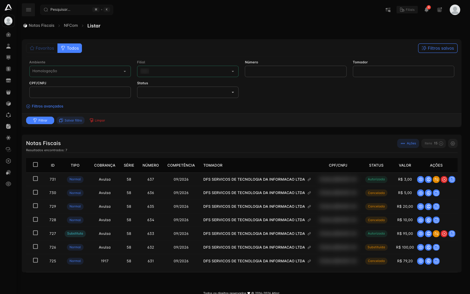Tick the checkbox for invoice 727
The image size is (470, 294).
pyautogui.click(x=36, y=233)
